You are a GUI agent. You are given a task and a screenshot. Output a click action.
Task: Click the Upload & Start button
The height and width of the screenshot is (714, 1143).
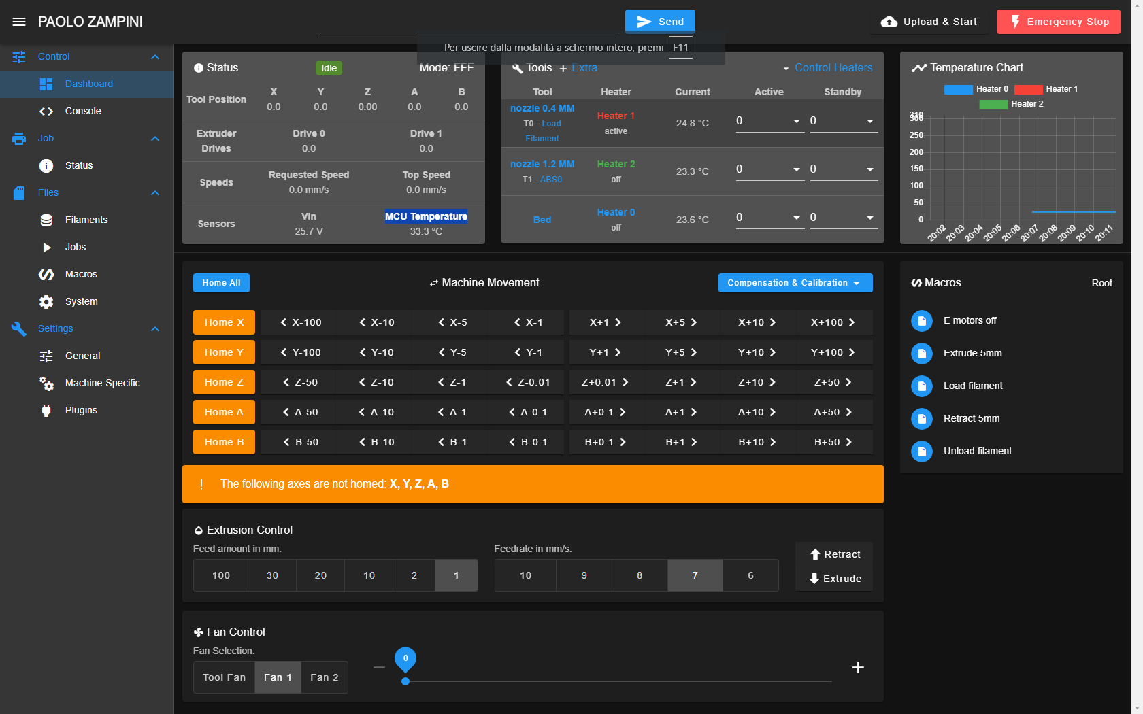pyautogui.click(x=929, y=22)
